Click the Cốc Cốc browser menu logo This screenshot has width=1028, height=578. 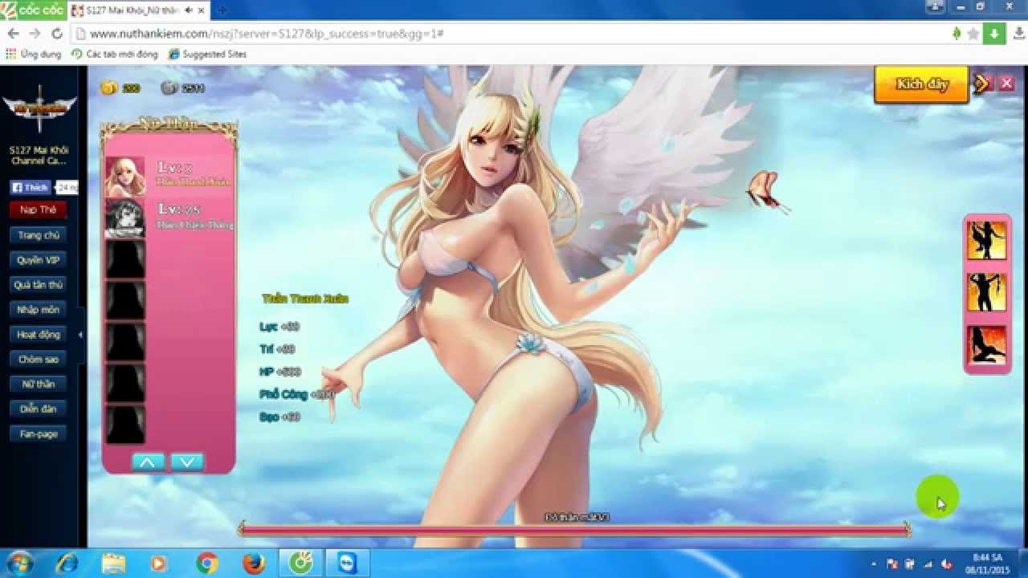pyautogui.click(x=33, y=10)
